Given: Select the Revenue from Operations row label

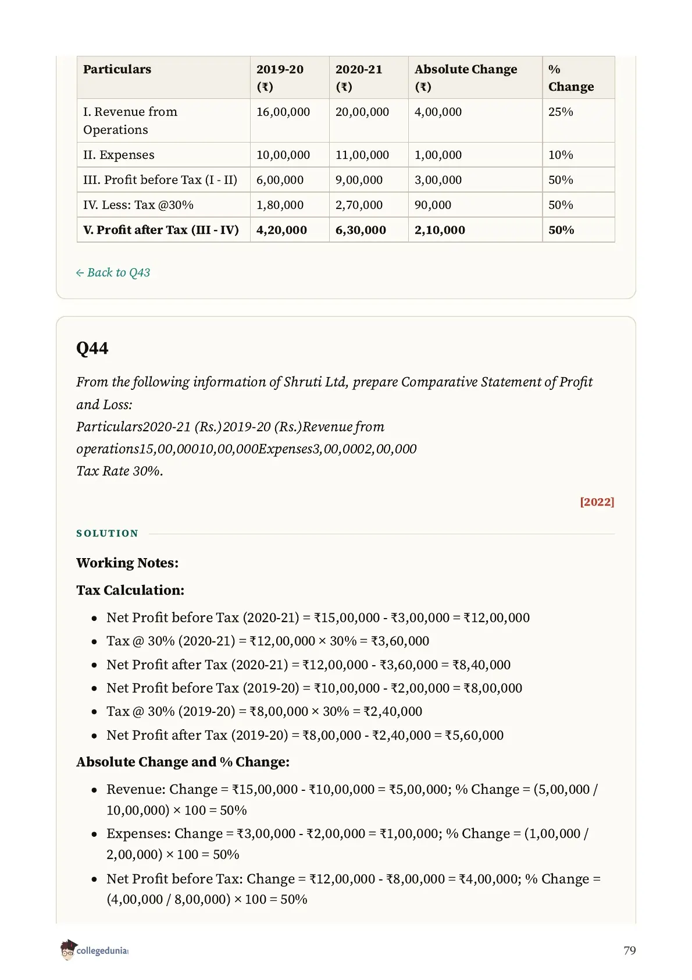Looking at the screenshot, I should point(130,120).
